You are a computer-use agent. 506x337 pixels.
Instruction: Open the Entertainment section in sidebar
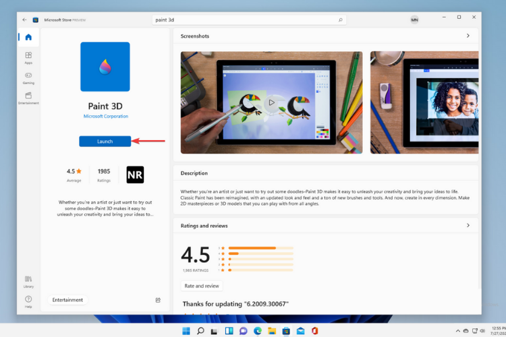(28, 98)
